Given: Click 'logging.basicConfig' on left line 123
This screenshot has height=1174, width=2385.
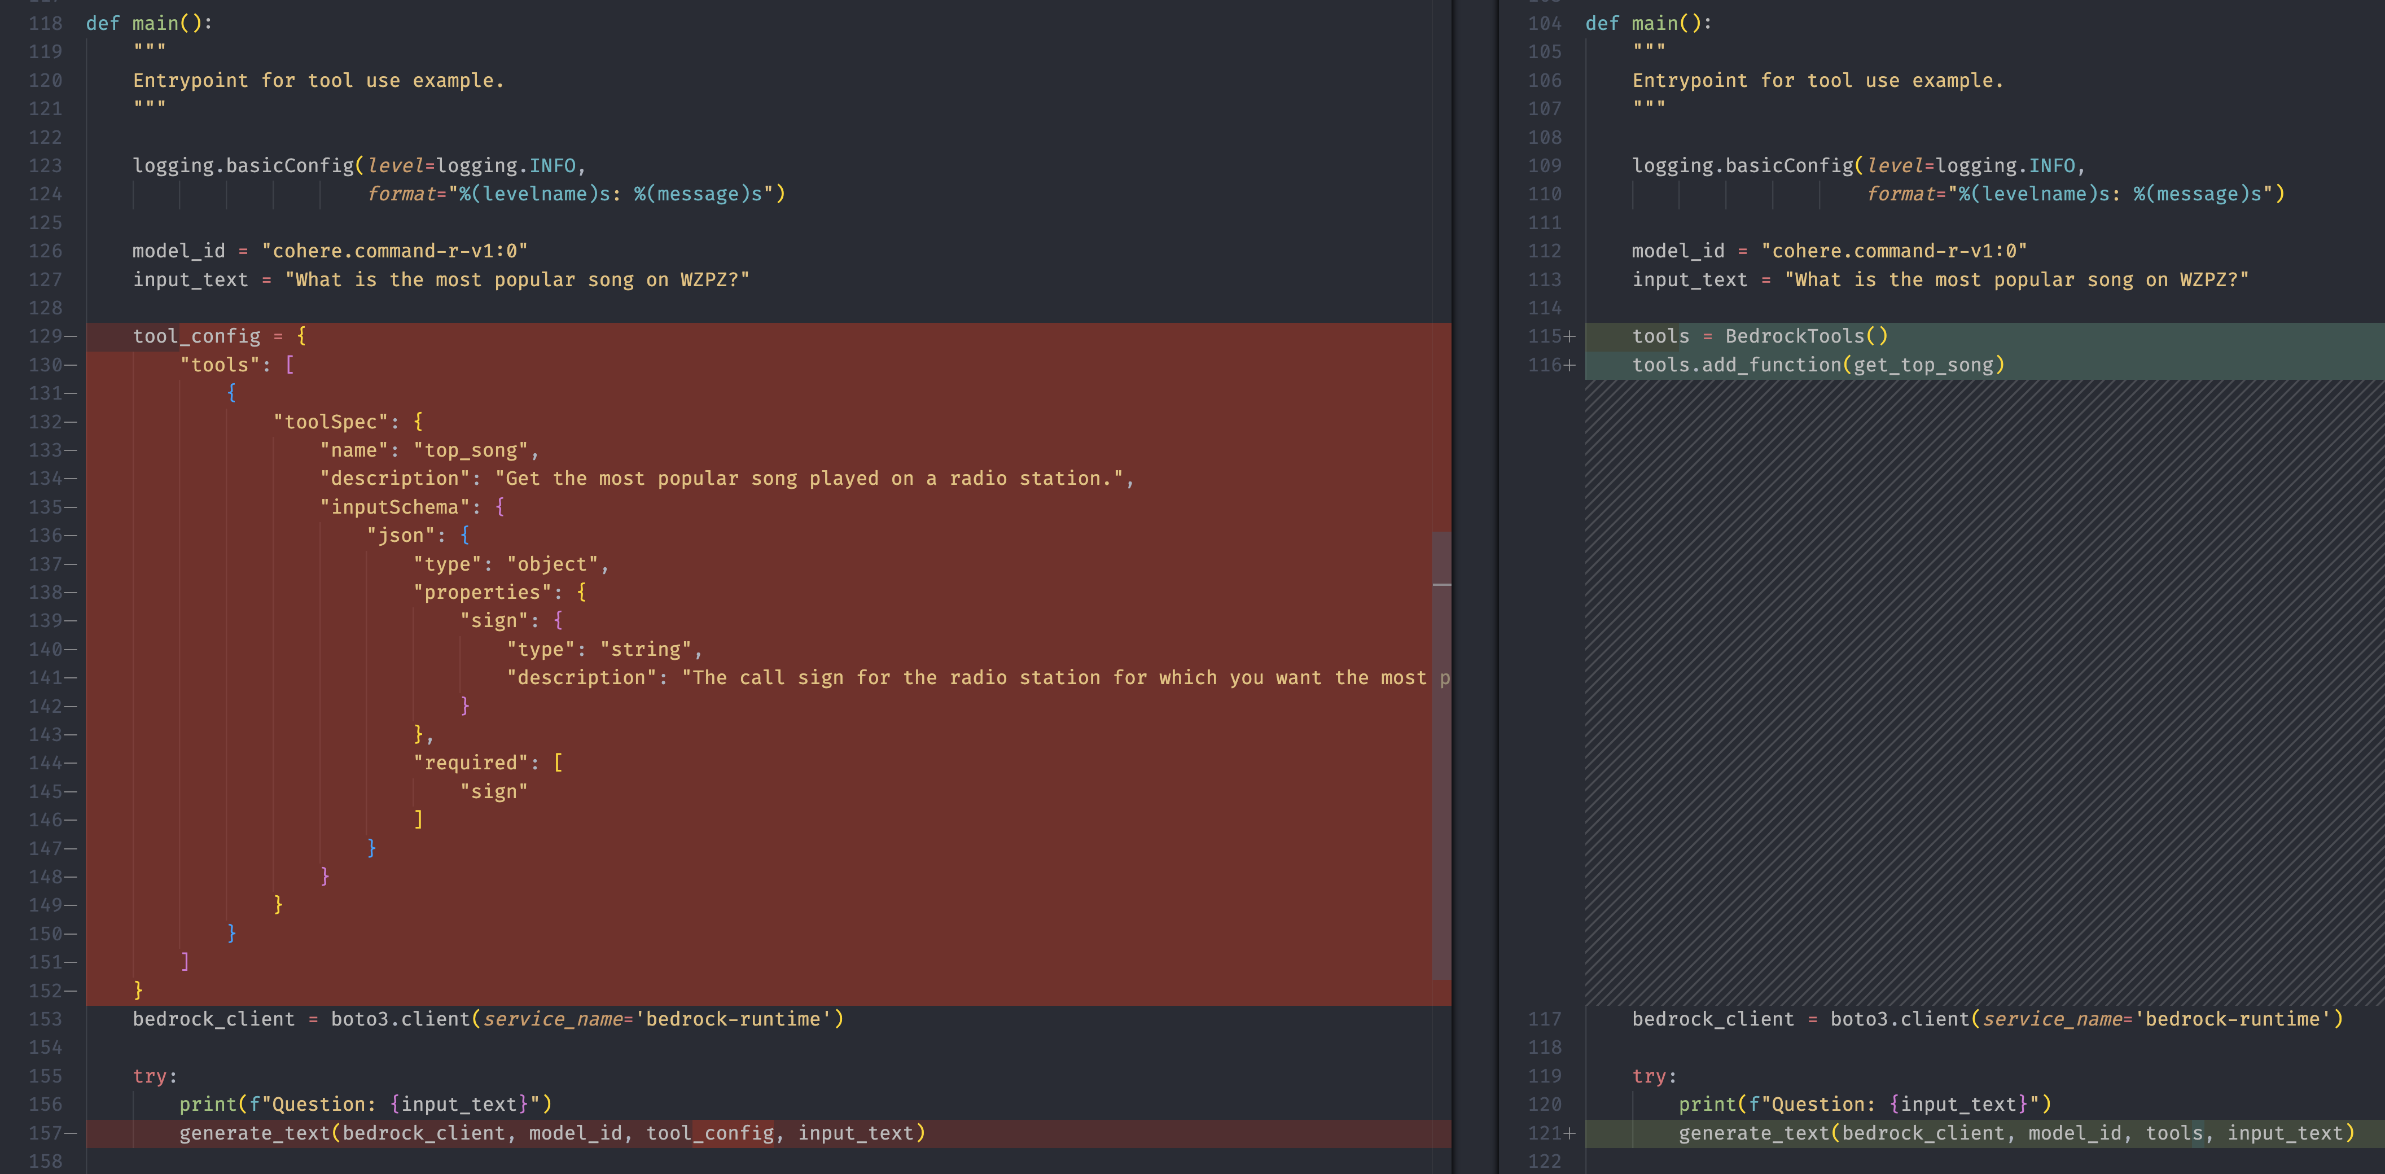Looking at the screenshot, I should pyautogui.click(x=243, y=166).
